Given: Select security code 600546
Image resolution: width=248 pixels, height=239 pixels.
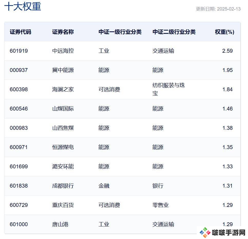Looking at the screenshot, I should coord(19,109).
